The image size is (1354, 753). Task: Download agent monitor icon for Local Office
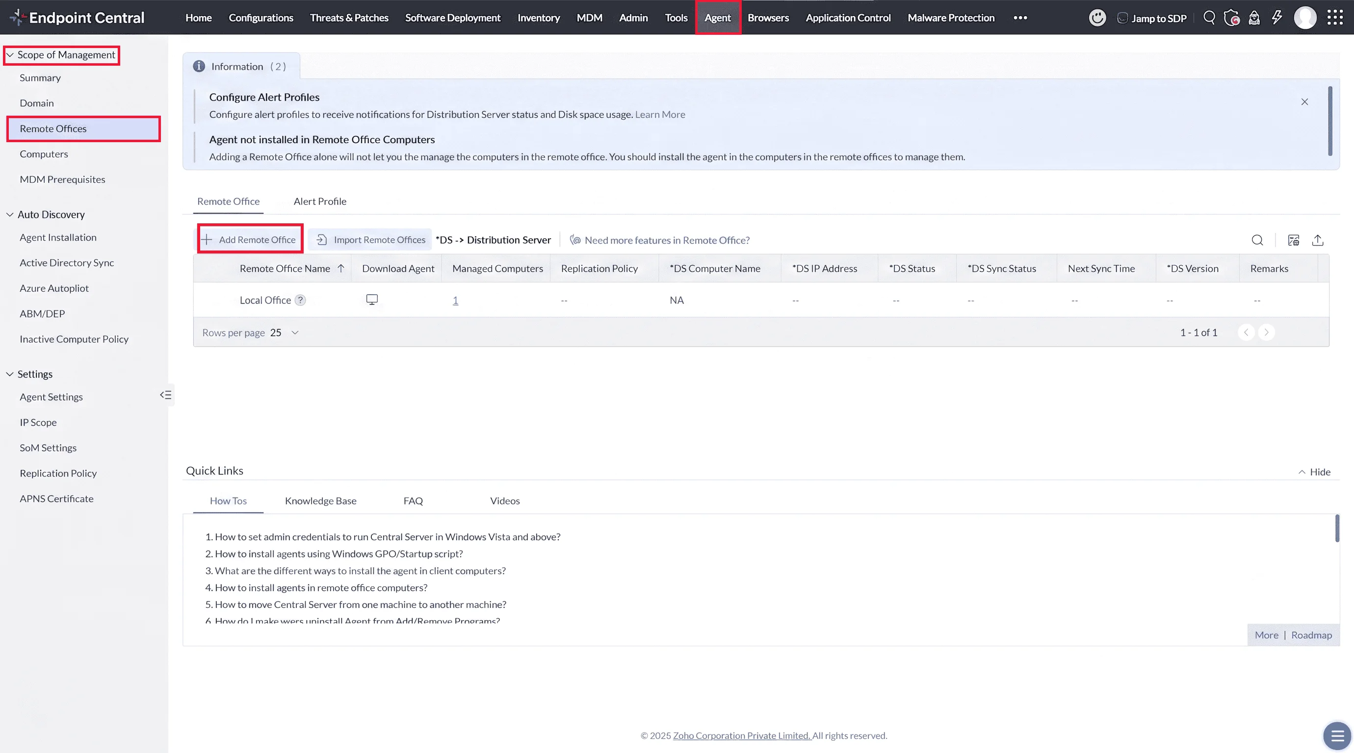[372, 300]
